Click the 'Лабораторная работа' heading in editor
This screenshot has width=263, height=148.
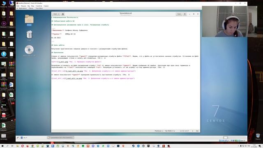point(63,21)
